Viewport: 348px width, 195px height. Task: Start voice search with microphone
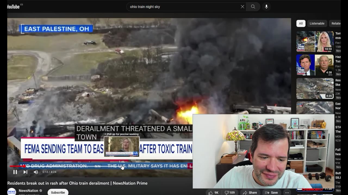coord(266,7)
